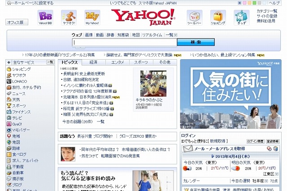Switch to the 経済 news tab
The image size is (287, 191).
pyautogui.click(x=93, y=62)
